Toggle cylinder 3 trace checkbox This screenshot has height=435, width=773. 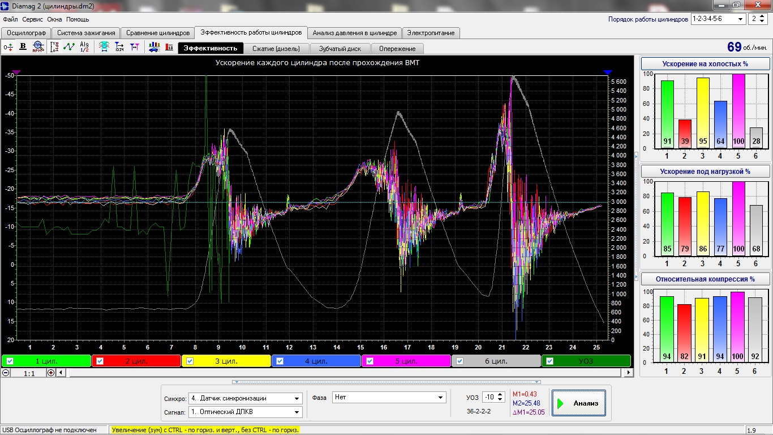[190, 361]
